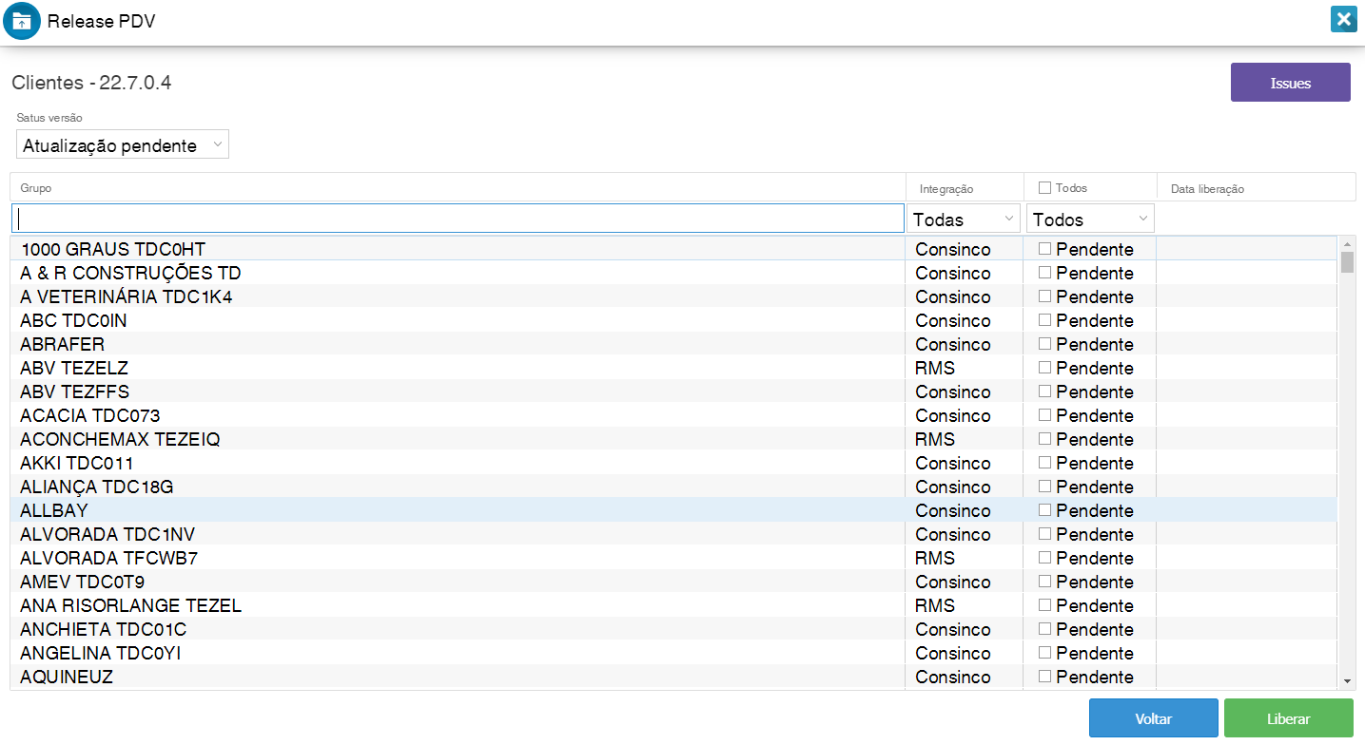Image resolution: width=1365 pixels, height=745 pixels.
Task: Enable the checkbox for AQUINEUZ row
Action: (1044, 677)
